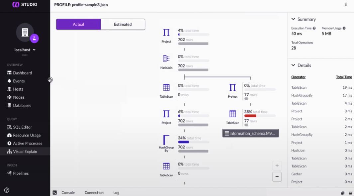Open the Log tab at the bottom
The image size is (354, 196).
116,192
